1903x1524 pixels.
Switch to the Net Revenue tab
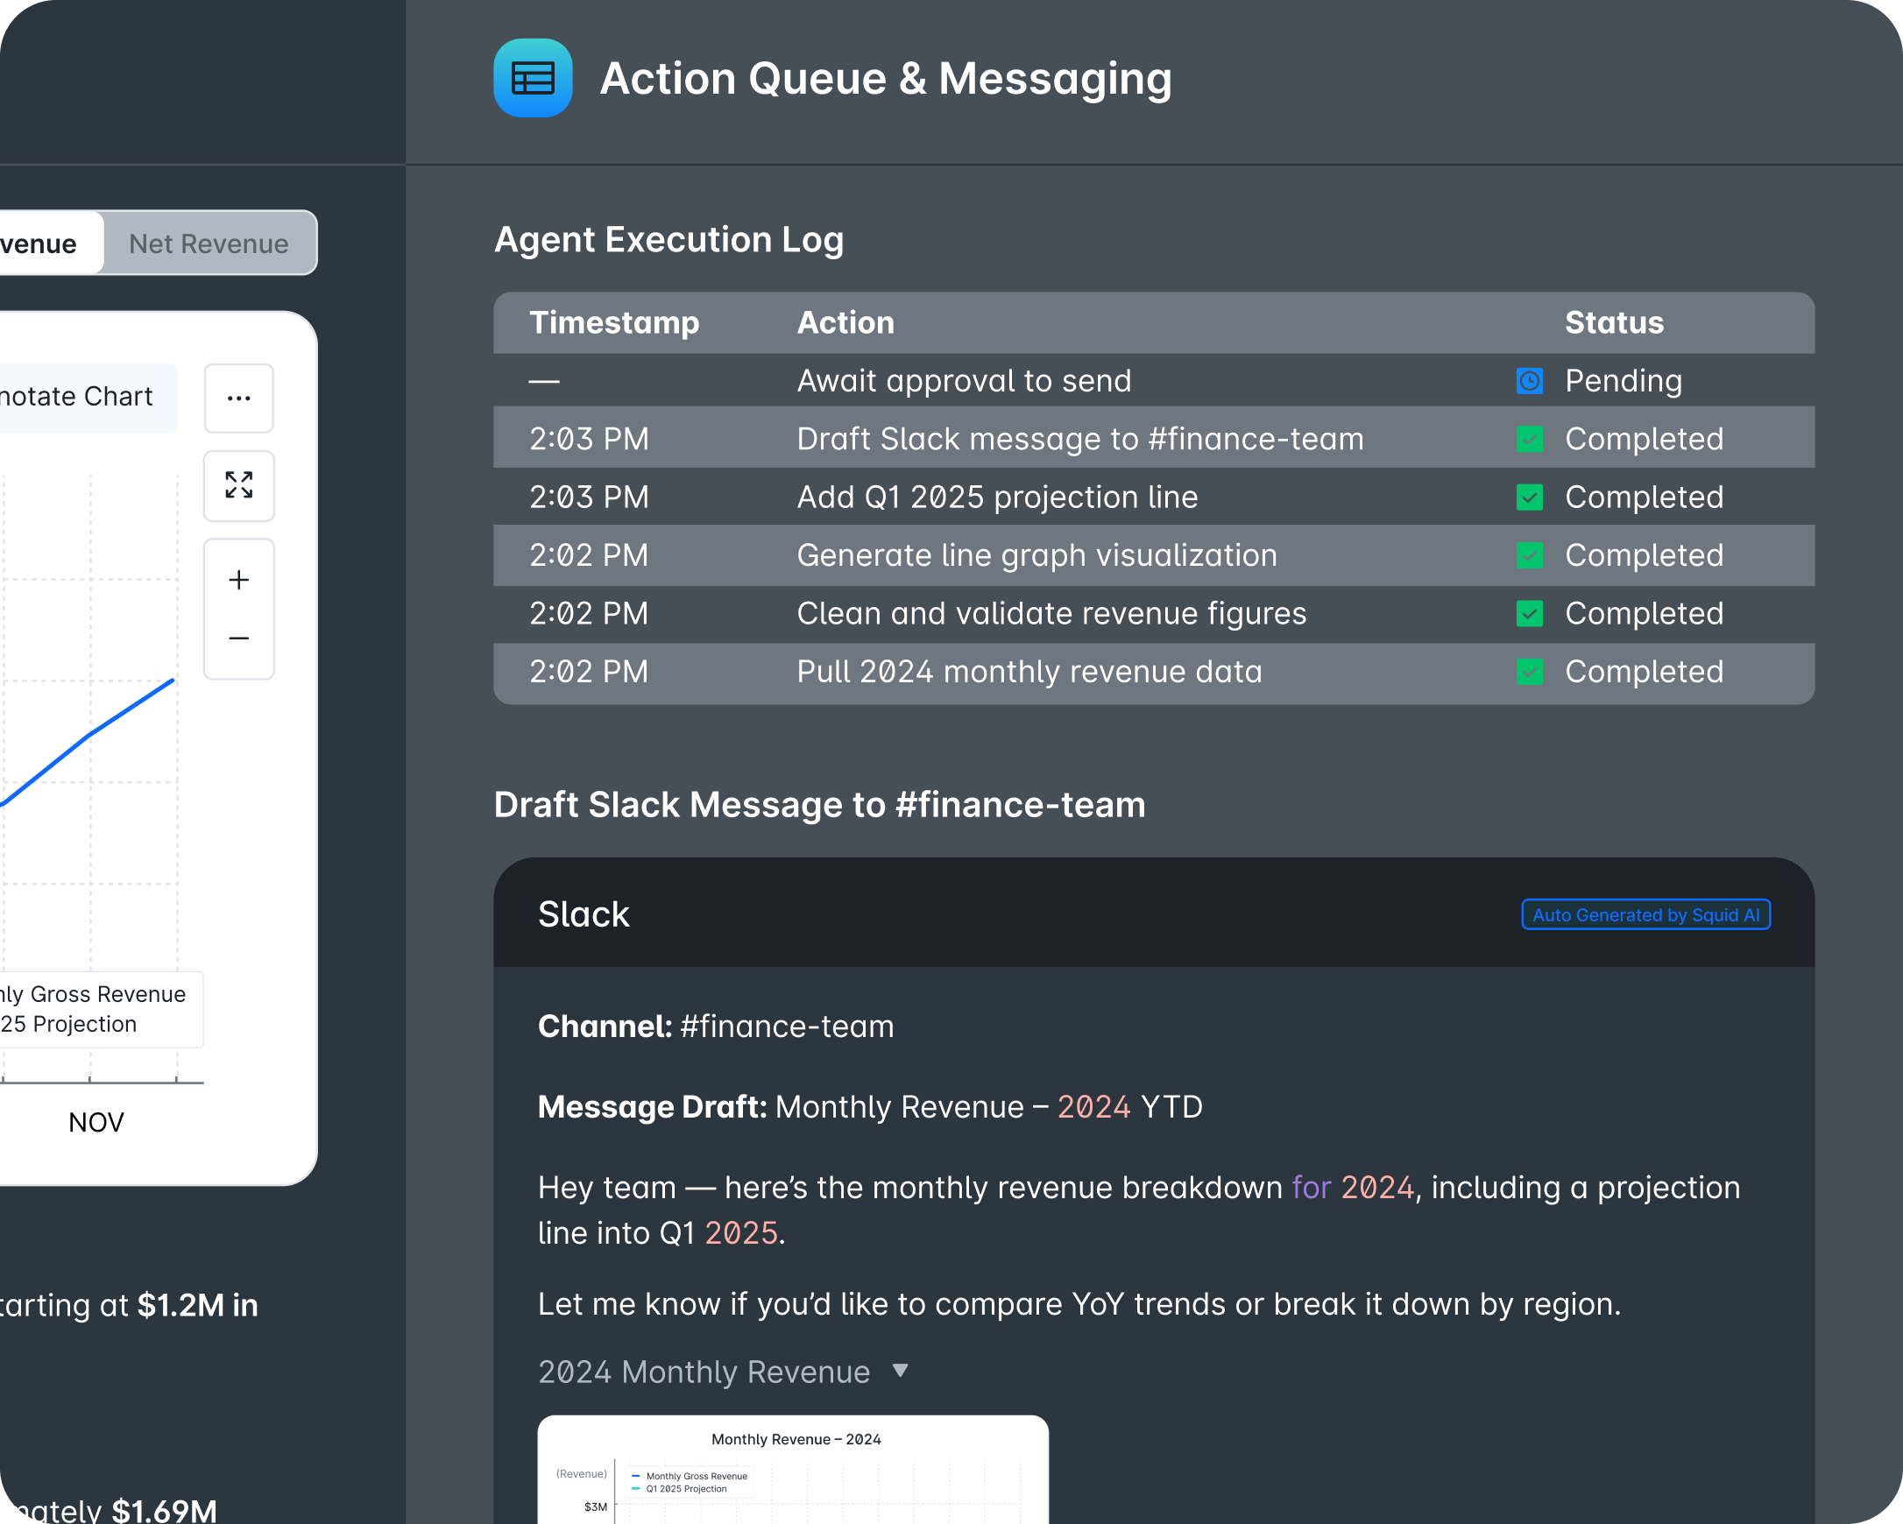(x=209, y=243)
